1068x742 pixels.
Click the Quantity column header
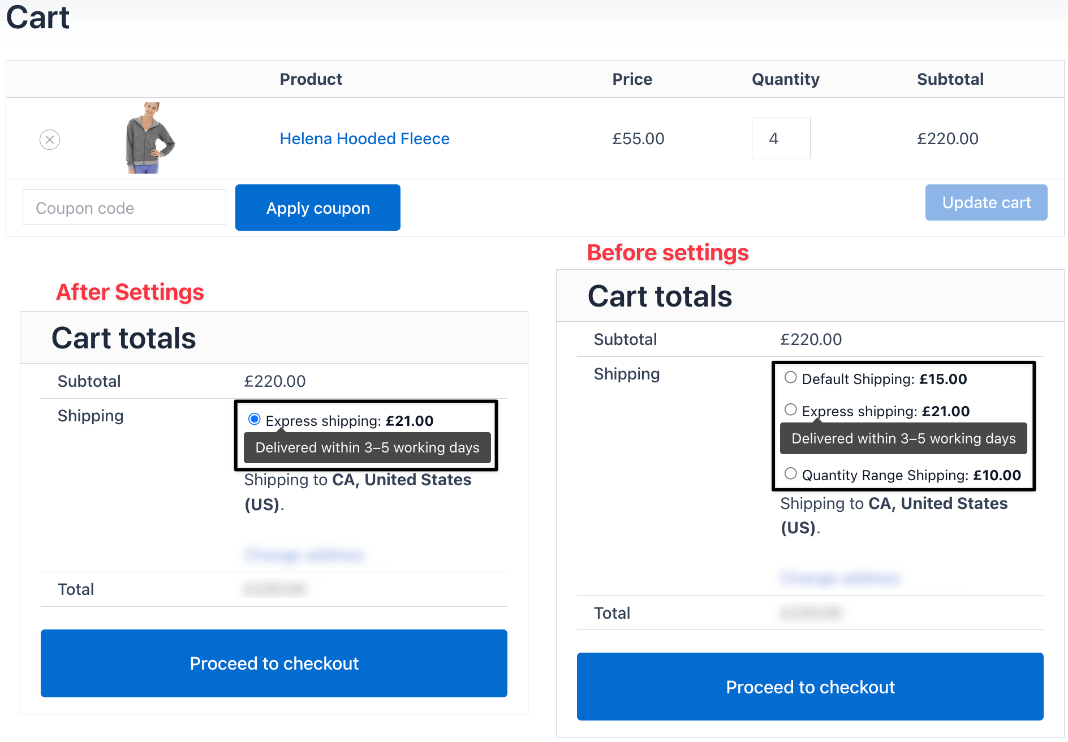785,79
